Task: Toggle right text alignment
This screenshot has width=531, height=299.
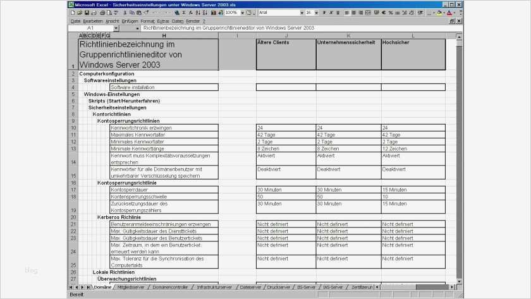Action: (x=361, y=13)
